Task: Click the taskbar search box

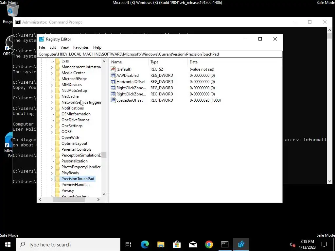Action: [x=68, y=244]
